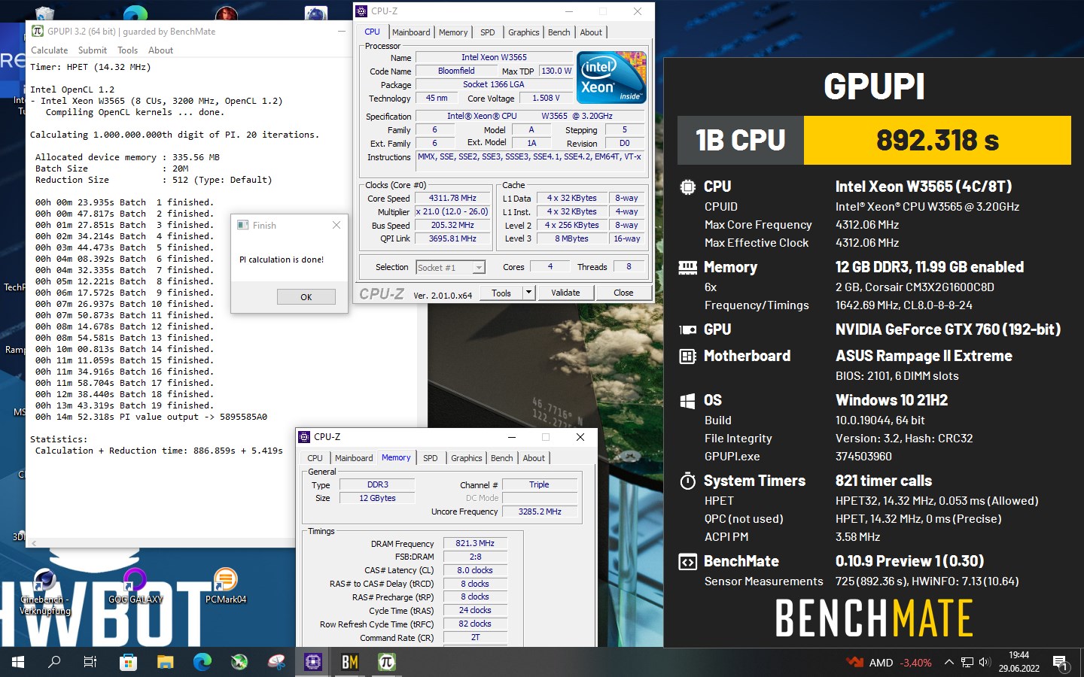Click the Validate button in CPU-Z
Screen dimensions: 1084x677
point(565,293)
